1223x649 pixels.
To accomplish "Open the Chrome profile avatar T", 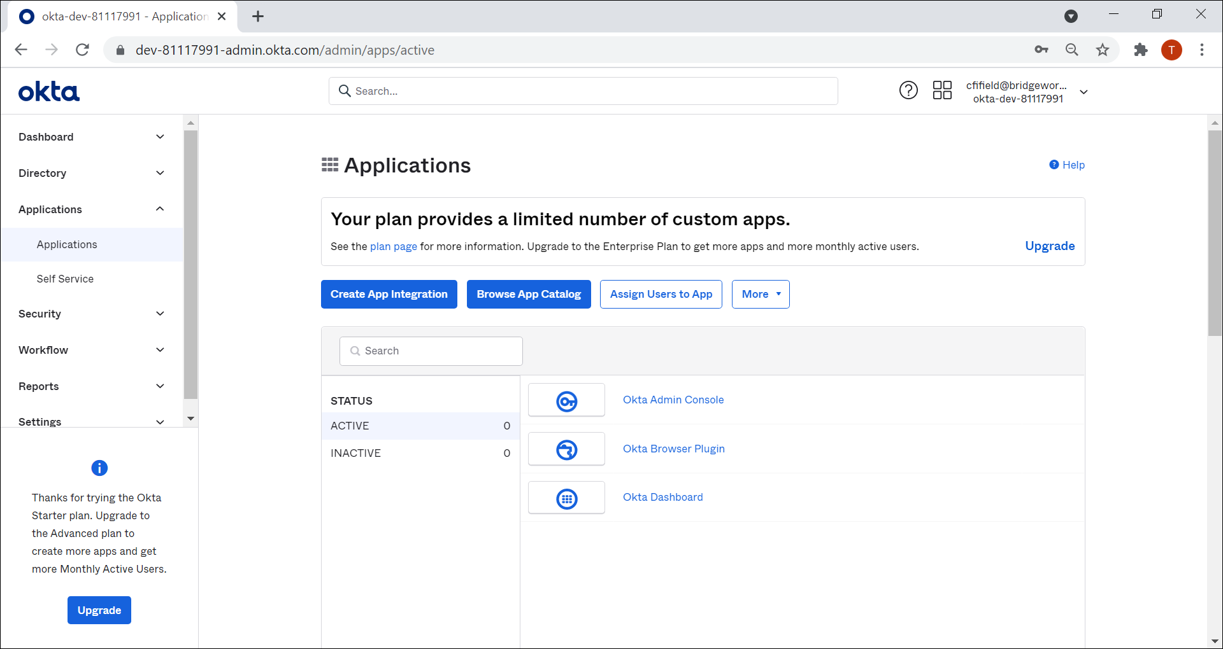I will pyautogui.click(x=1171, y=50).
